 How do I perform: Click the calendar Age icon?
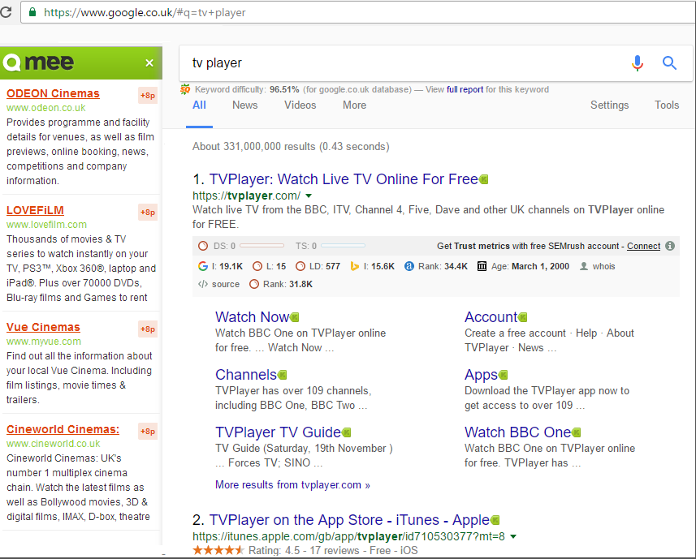tap(482, 266)
